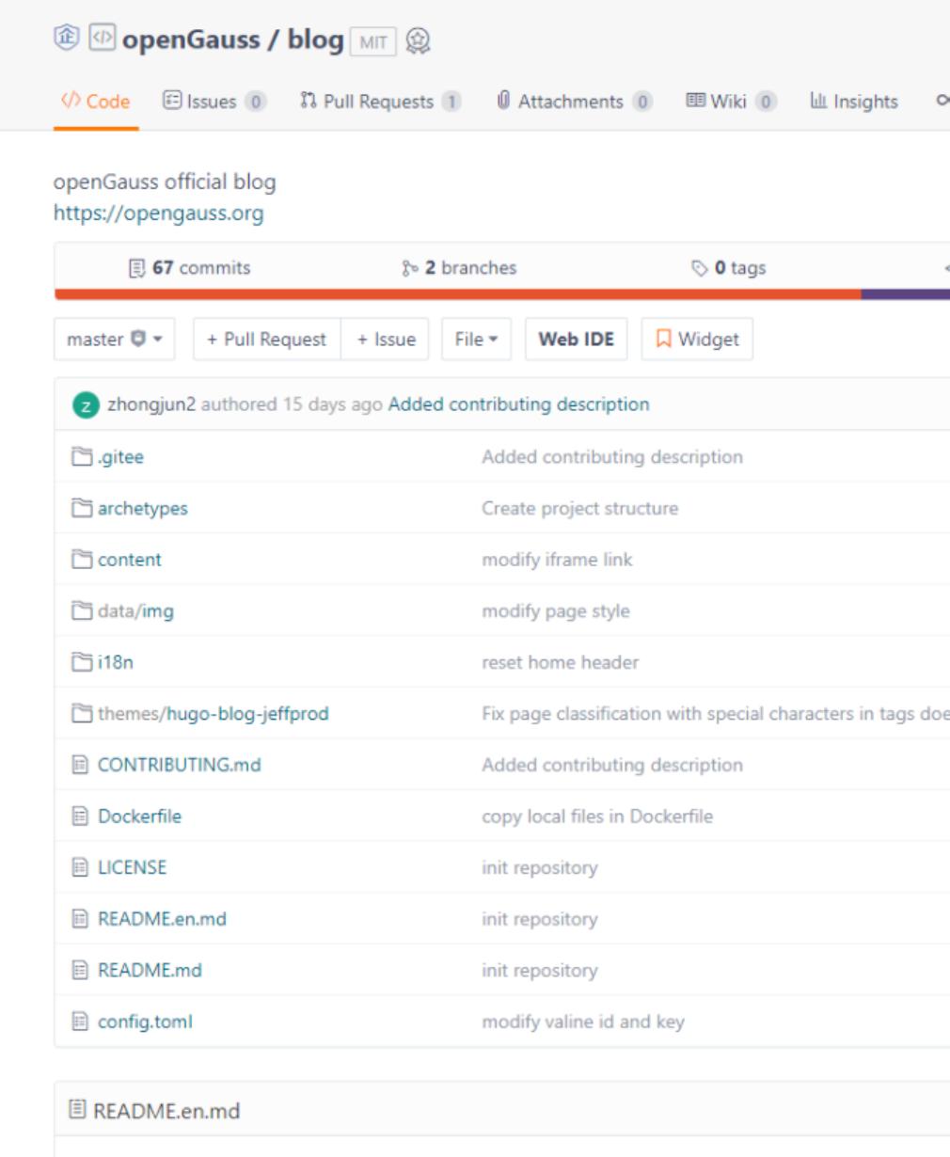Open the i18n folder
This screenshot has width=950, height=1157.
116,662
